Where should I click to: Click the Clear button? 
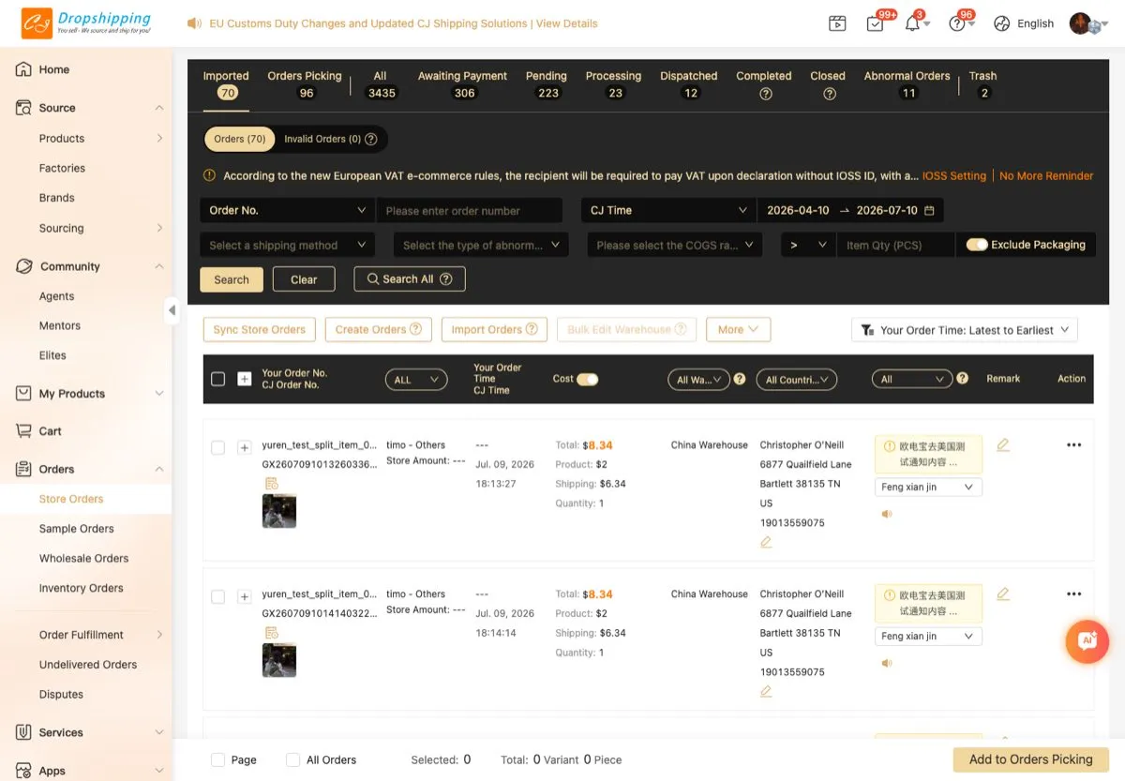coord(304,279)
